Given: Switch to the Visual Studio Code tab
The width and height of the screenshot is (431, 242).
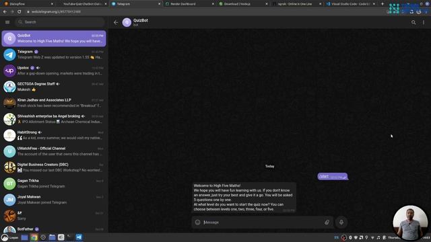Looking at the screenshot, I should click(x=350, y=4).
